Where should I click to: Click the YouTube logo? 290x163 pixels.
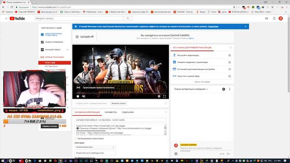(17, 19)
